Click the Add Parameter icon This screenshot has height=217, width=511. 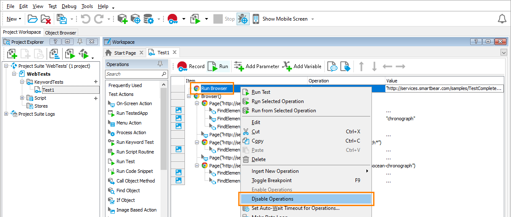[239, 66]
